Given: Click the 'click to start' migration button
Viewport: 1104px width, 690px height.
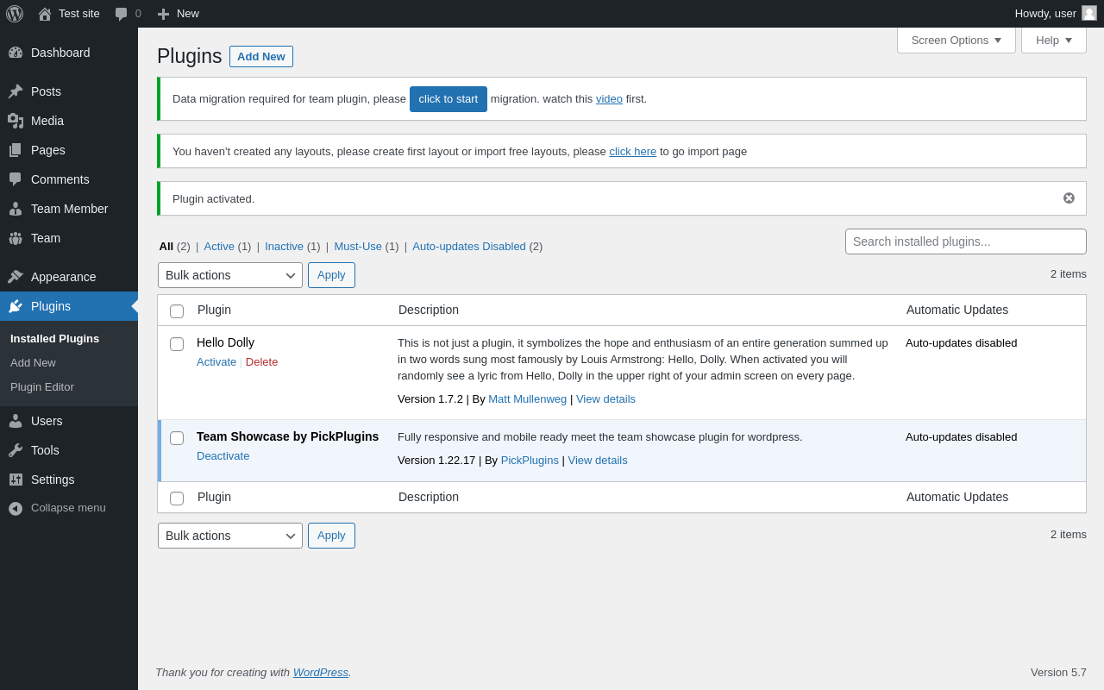Looking at the screenshot, I should tap(448, 99).
